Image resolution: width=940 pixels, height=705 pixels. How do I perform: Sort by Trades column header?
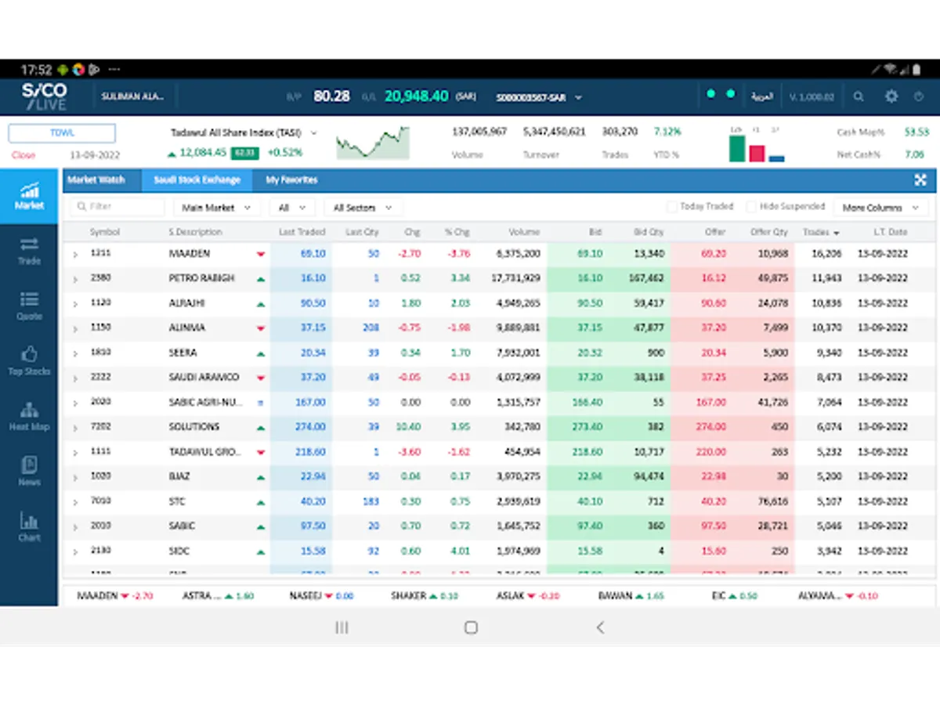tap(820, 233)
